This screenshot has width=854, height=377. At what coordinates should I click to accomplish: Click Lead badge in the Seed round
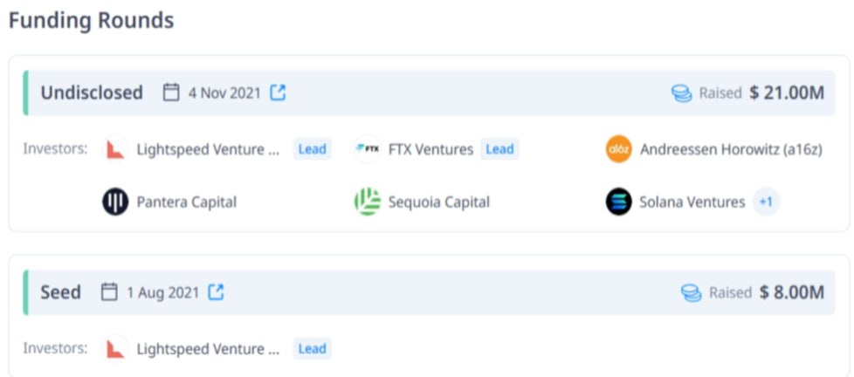(312, 349)
